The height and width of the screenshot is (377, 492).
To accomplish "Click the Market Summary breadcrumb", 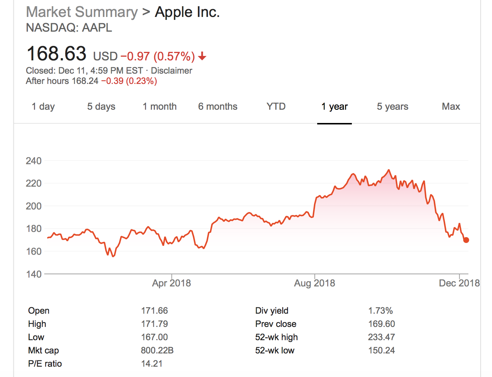I will coord(82,12).
